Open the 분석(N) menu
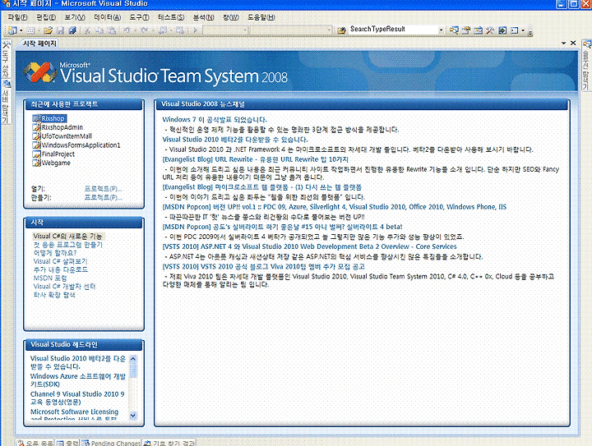The image size is (592, 446). [x=204, y=17]
